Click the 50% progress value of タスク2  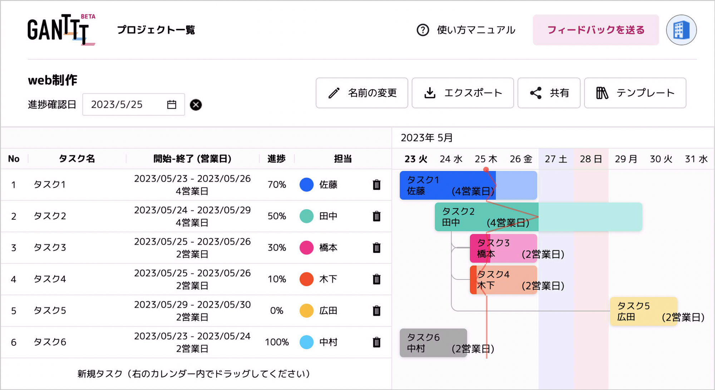277,216
